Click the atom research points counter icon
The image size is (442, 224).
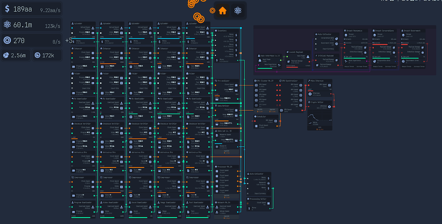tap(7, 25)
